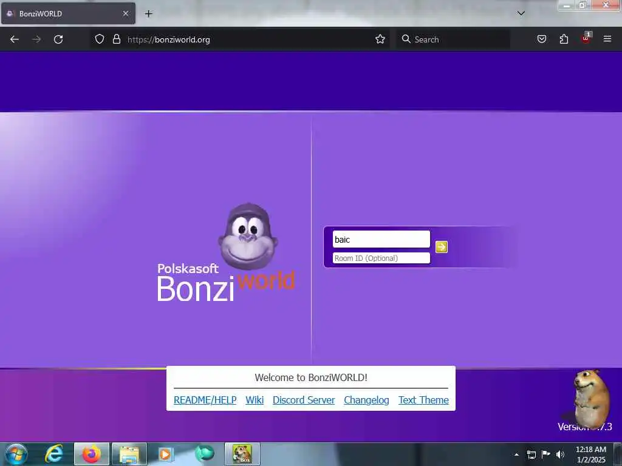
Task: Launch Internet Explorer from the taskbar
Action: [54, 454]
